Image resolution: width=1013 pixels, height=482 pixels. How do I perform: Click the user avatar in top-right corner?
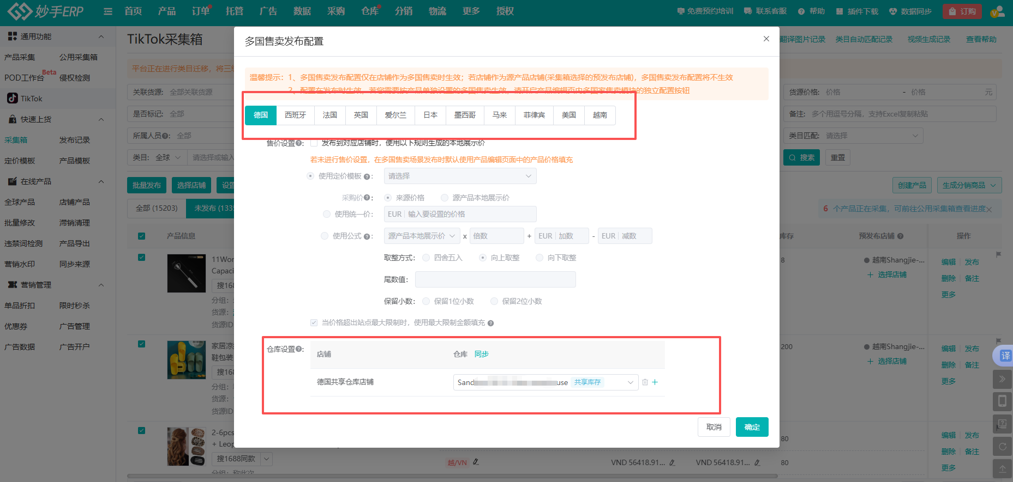997,11
